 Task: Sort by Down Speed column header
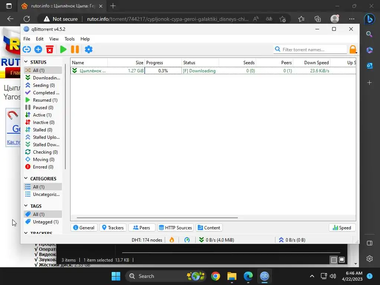point(311,62)
